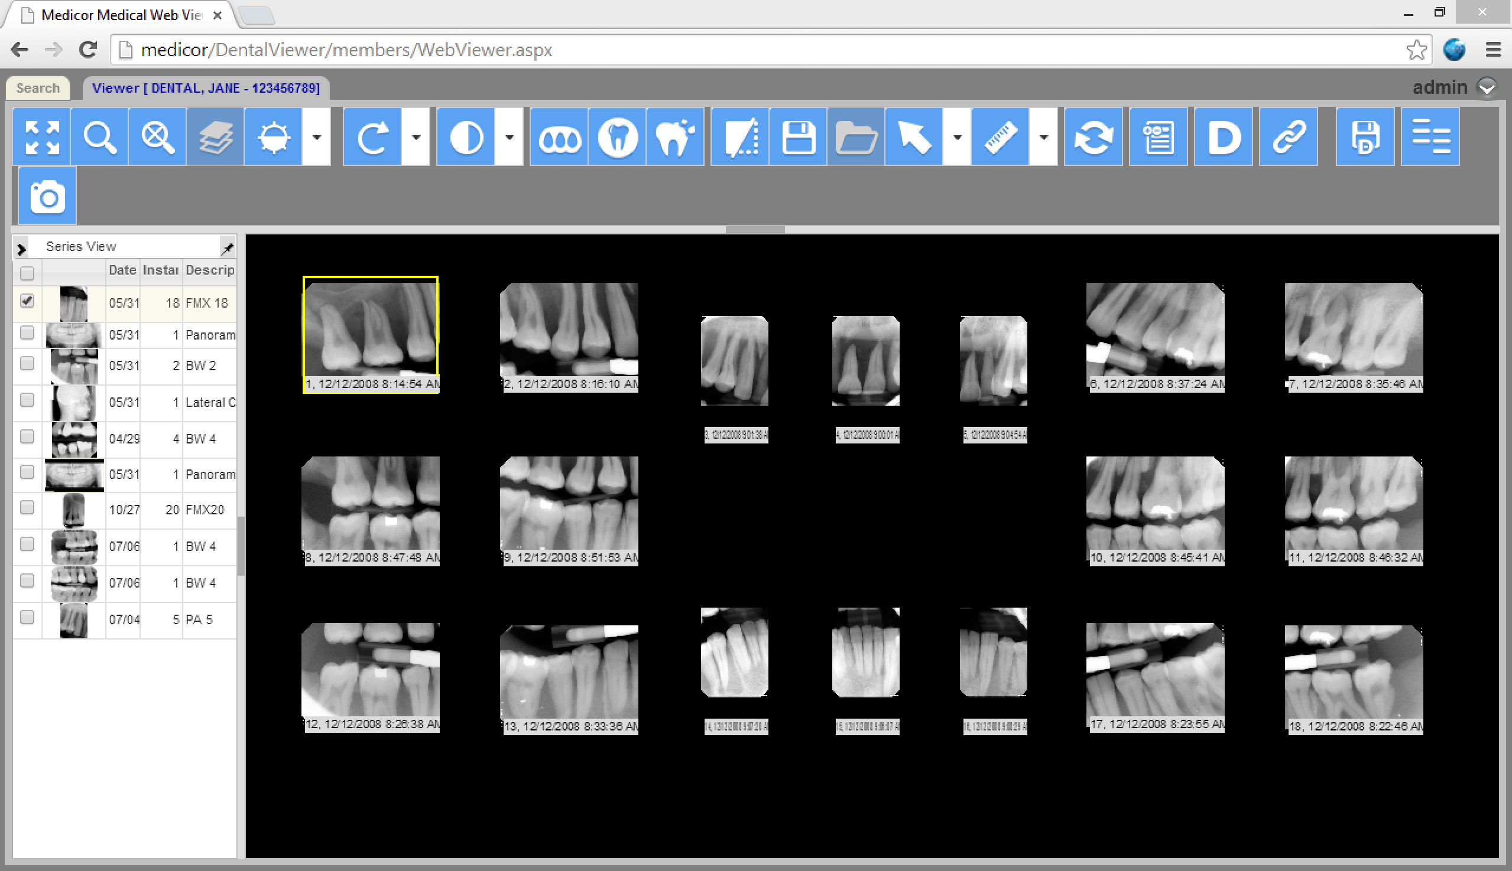Click the fit-to-screen expand arrows icon
Screen dimensions: 1512x871
(x=42, y=137)
